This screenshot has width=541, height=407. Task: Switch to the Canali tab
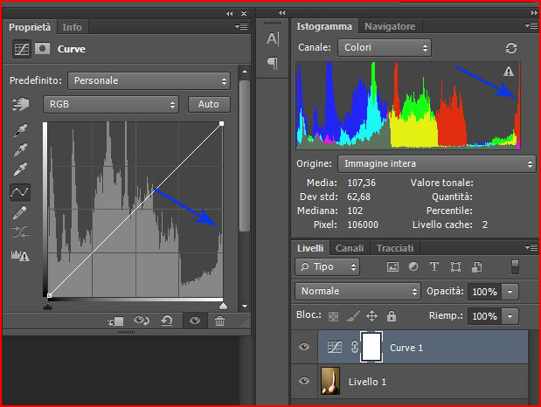click(350, 248)
